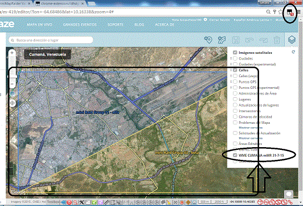Click the save disk icon
The image size is (303, 206).
(236, 40)
